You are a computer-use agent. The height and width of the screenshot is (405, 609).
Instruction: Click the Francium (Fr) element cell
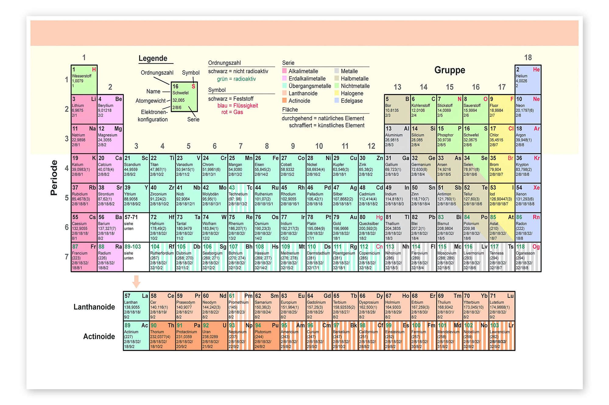84,257
